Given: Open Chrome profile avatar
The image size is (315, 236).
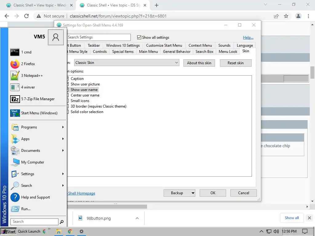Looking at the screenshot, I should click(x=298, y=16).
